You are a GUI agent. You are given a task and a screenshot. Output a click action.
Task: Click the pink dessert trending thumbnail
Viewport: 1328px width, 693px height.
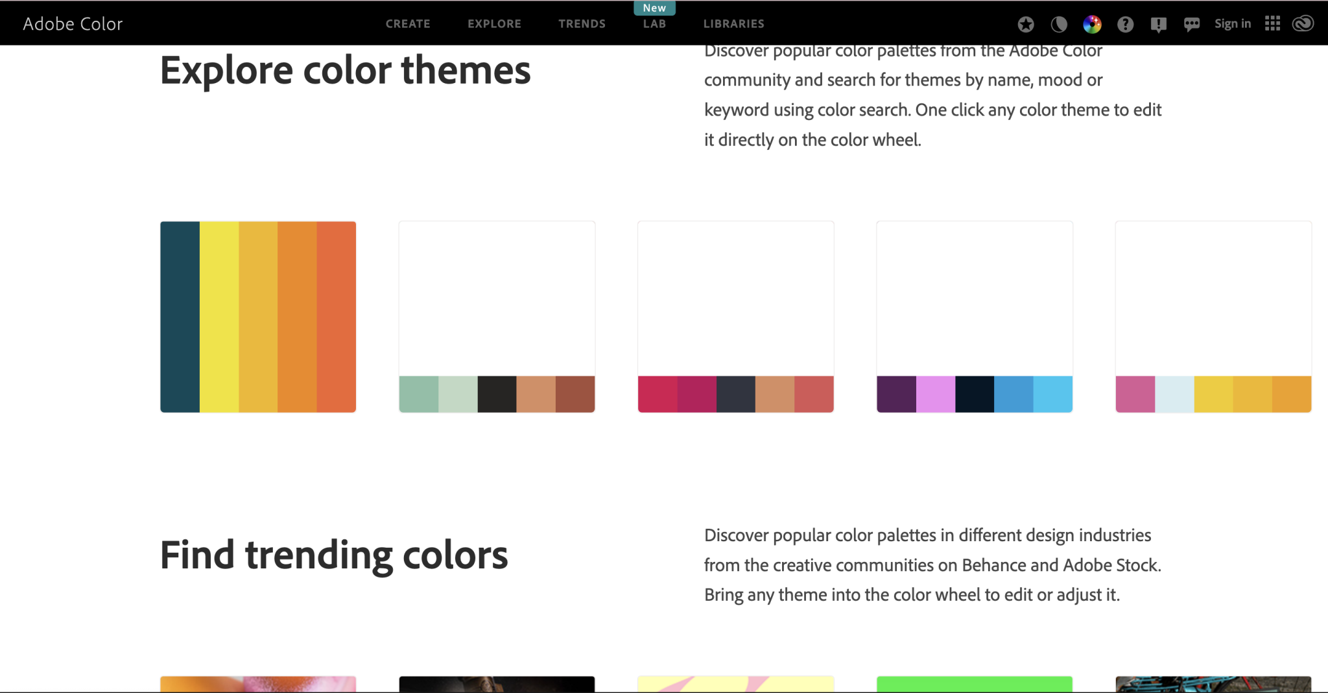pyautogui.click(x=257, y=685)
